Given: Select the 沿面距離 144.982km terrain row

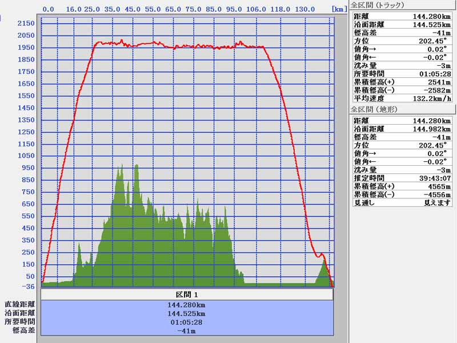Looking at the screenshot, I should click(x=402, y=129).
